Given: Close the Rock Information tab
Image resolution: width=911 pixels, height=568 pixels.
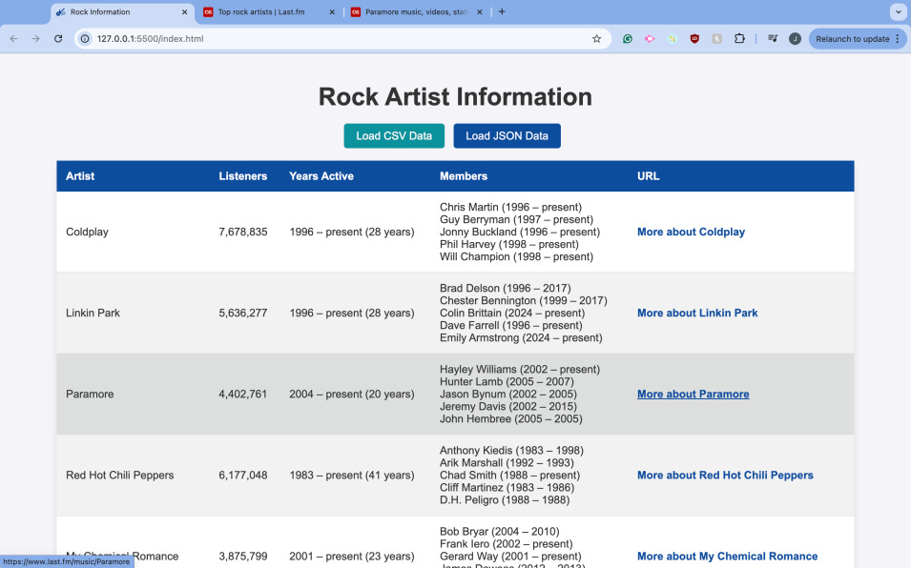Looking at the screenshot, I should click(x=185, y=11).
